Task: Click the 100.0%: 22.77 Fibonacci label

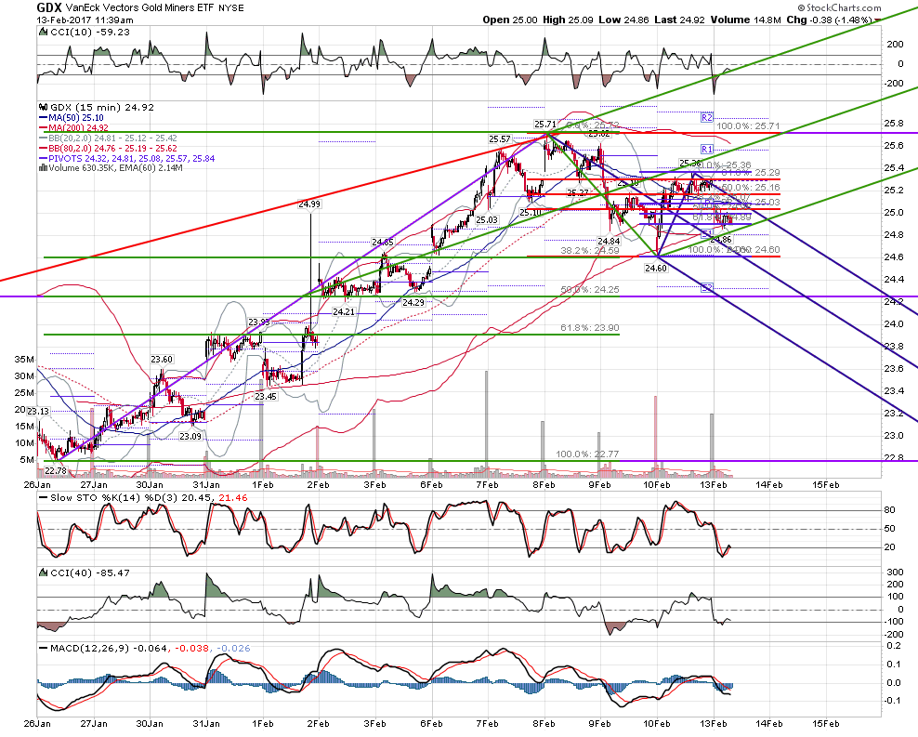Action: pyautogui.click(x=587, y=454)
